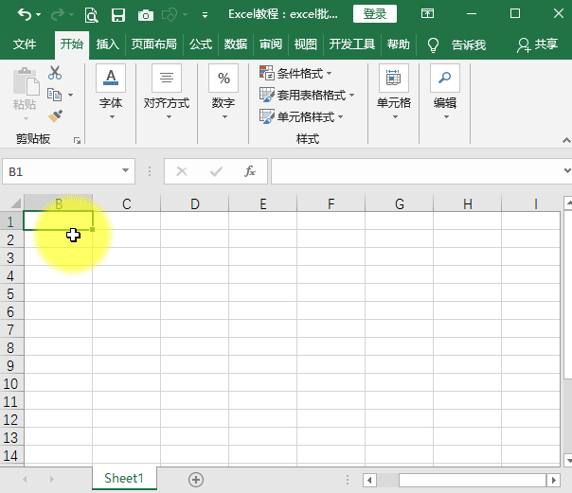Select row 14 header
The image size is (572, 493).
coord(11,455)
